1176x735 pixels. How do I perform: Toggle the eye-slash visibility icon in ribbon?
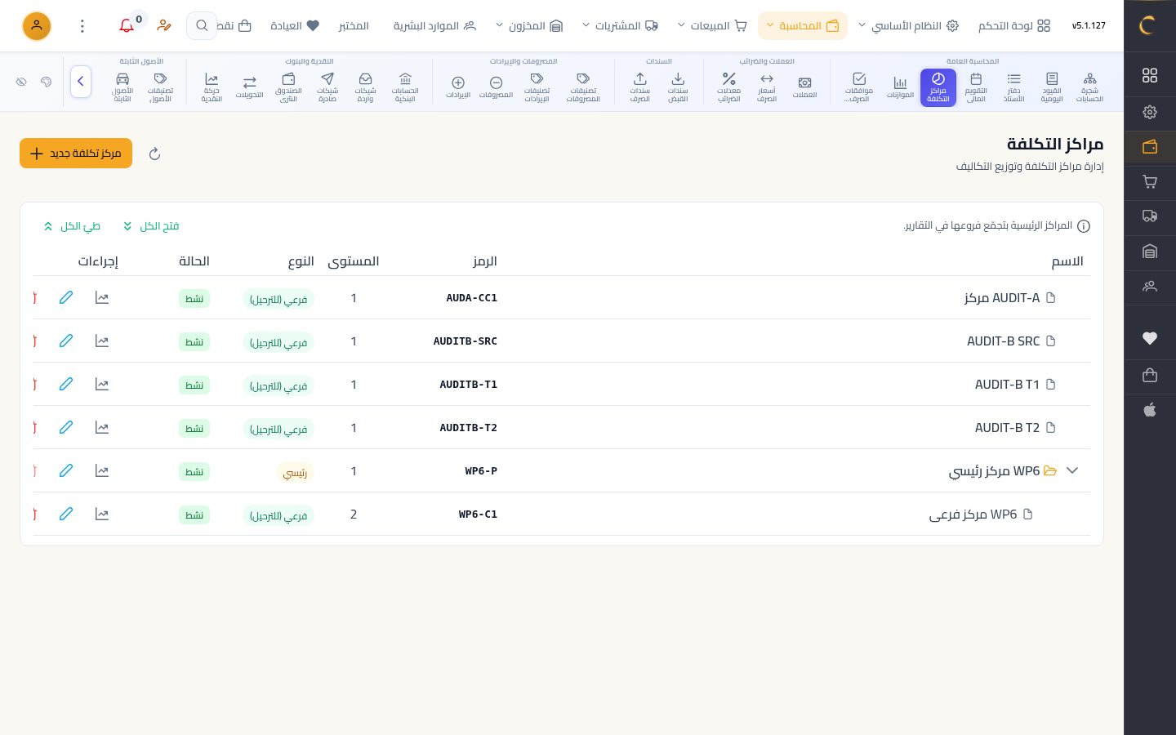22,82
